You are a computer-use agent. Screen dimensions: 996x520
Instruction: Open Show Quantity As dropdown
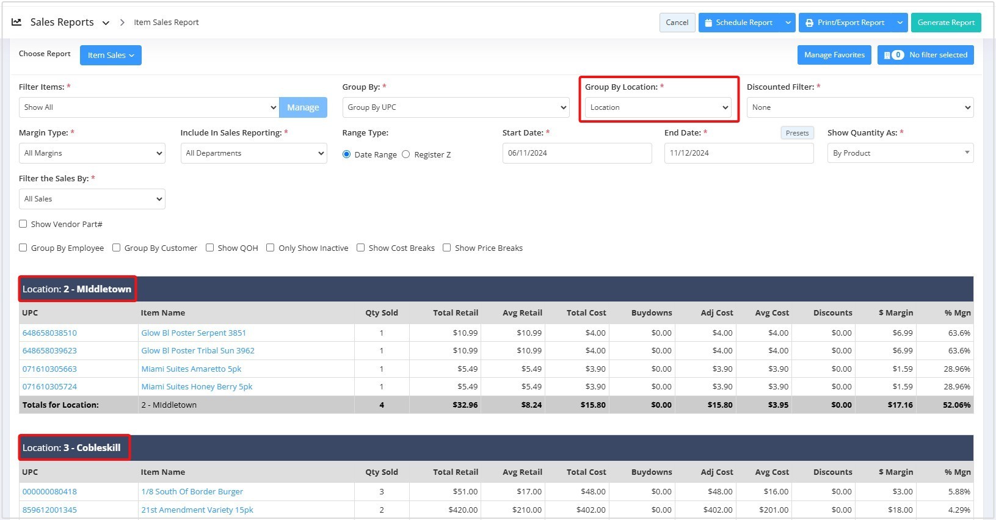[900, 153]
